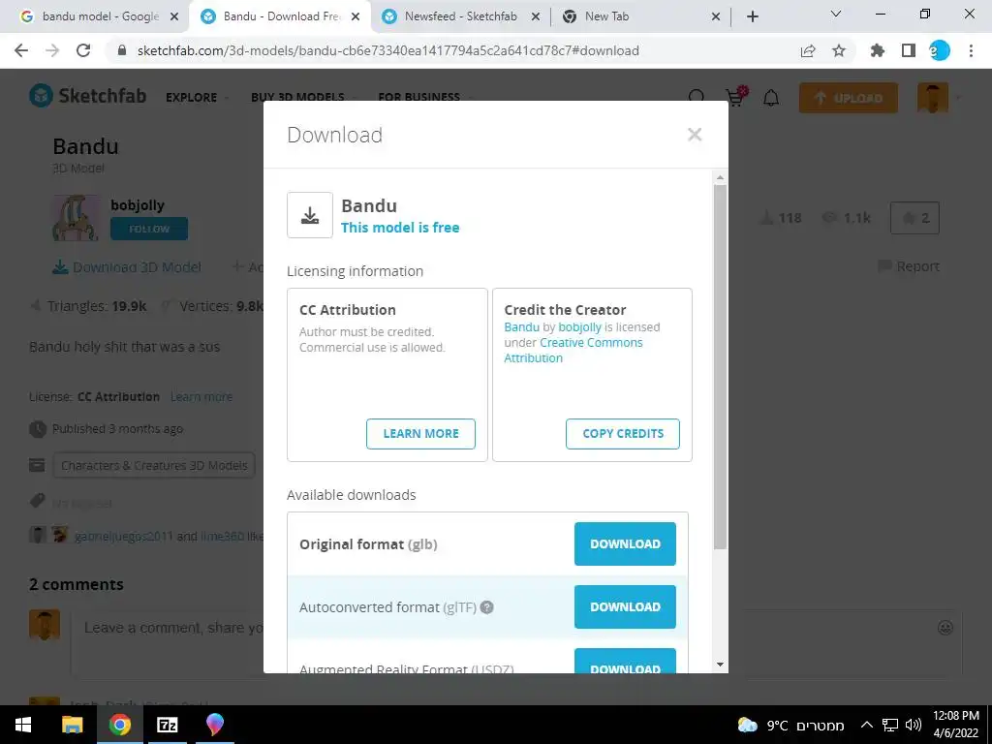Viewport: 992px width, 744px height.
Task: Open bobjolly link in Credit the Creator
Action: (x=579, y=327)
